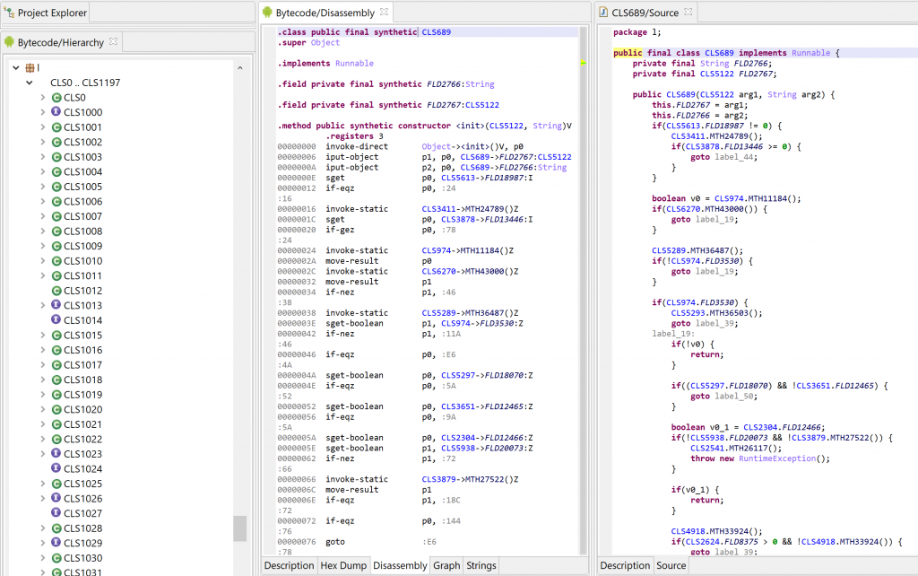918x576 pixels.
Task: Jump to CLS974->MTH11184 in disassembly
Action: tap(467, 251)
